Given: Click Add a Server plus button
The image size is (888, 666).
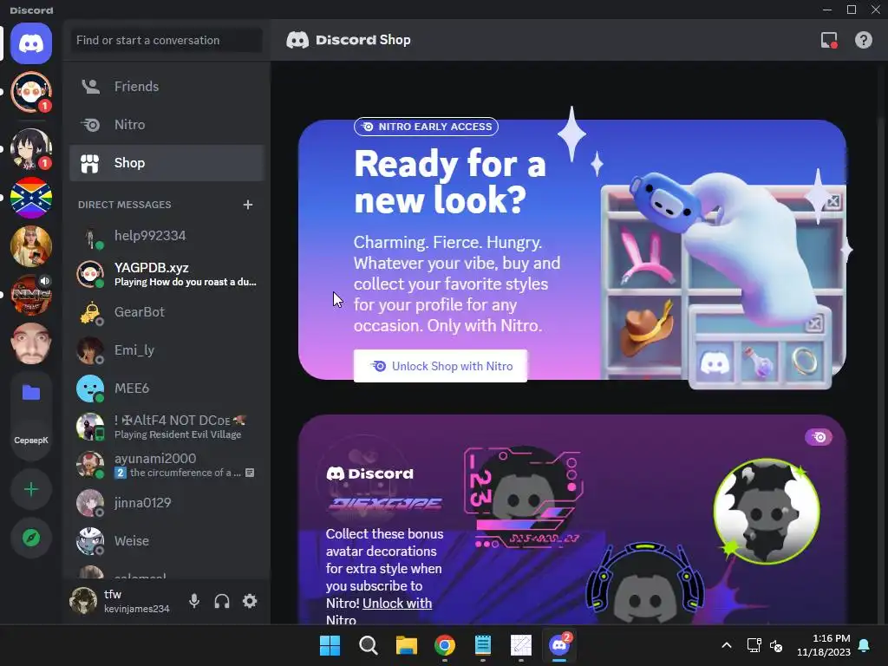Looking at the screenshot, I should click(x=31, y=489).
